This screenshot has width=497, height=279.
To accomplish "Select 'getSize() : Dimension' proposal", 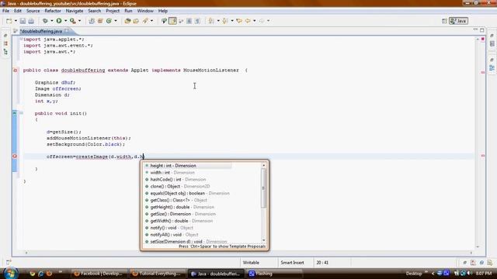I will [202, 214].
